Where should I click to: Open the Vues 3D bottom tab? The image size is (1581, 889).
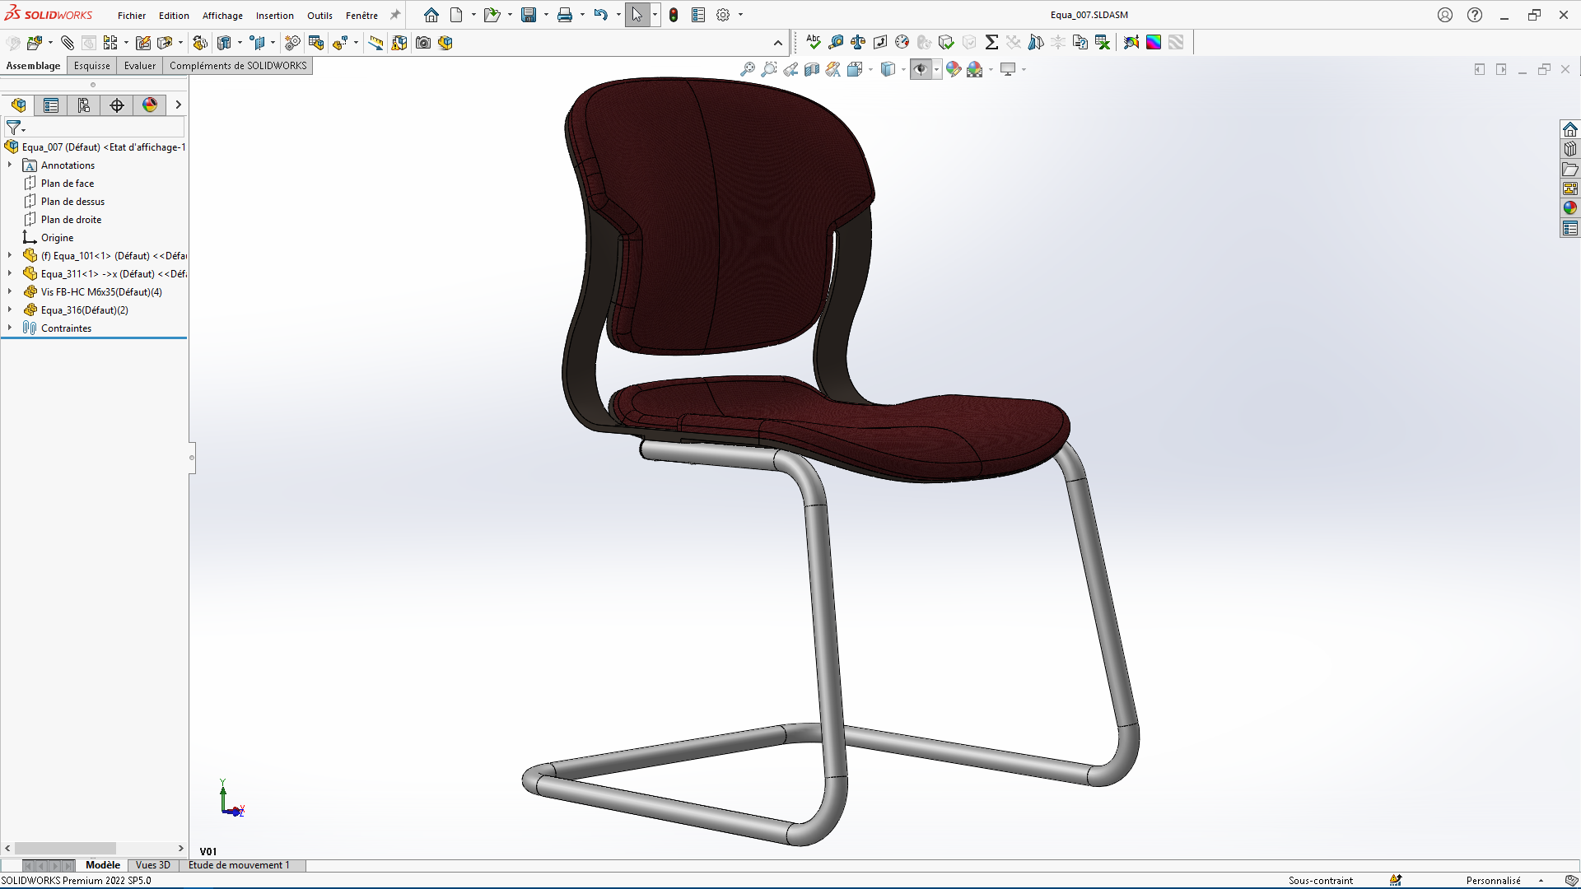[153, 865]
